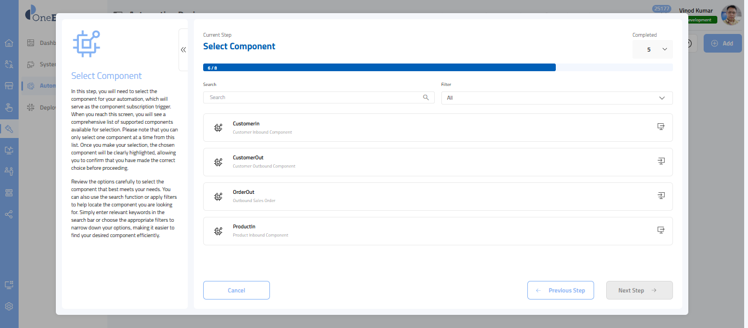Image resolution: width=748 pixels, height=328 pixels.
Task: Click the Next Step button
Action: point(638,290)
